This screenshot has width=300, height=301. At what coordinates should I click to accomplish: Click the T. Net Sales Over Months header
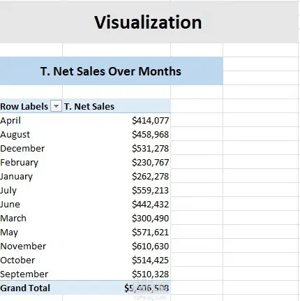pyautogui.click(x=111, y=71)
